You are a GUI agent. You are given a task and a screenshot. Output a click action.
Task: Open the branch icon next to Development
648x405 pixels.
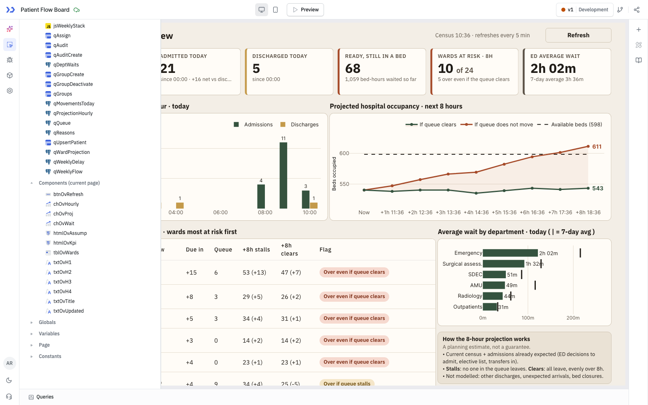pos(620,10)
